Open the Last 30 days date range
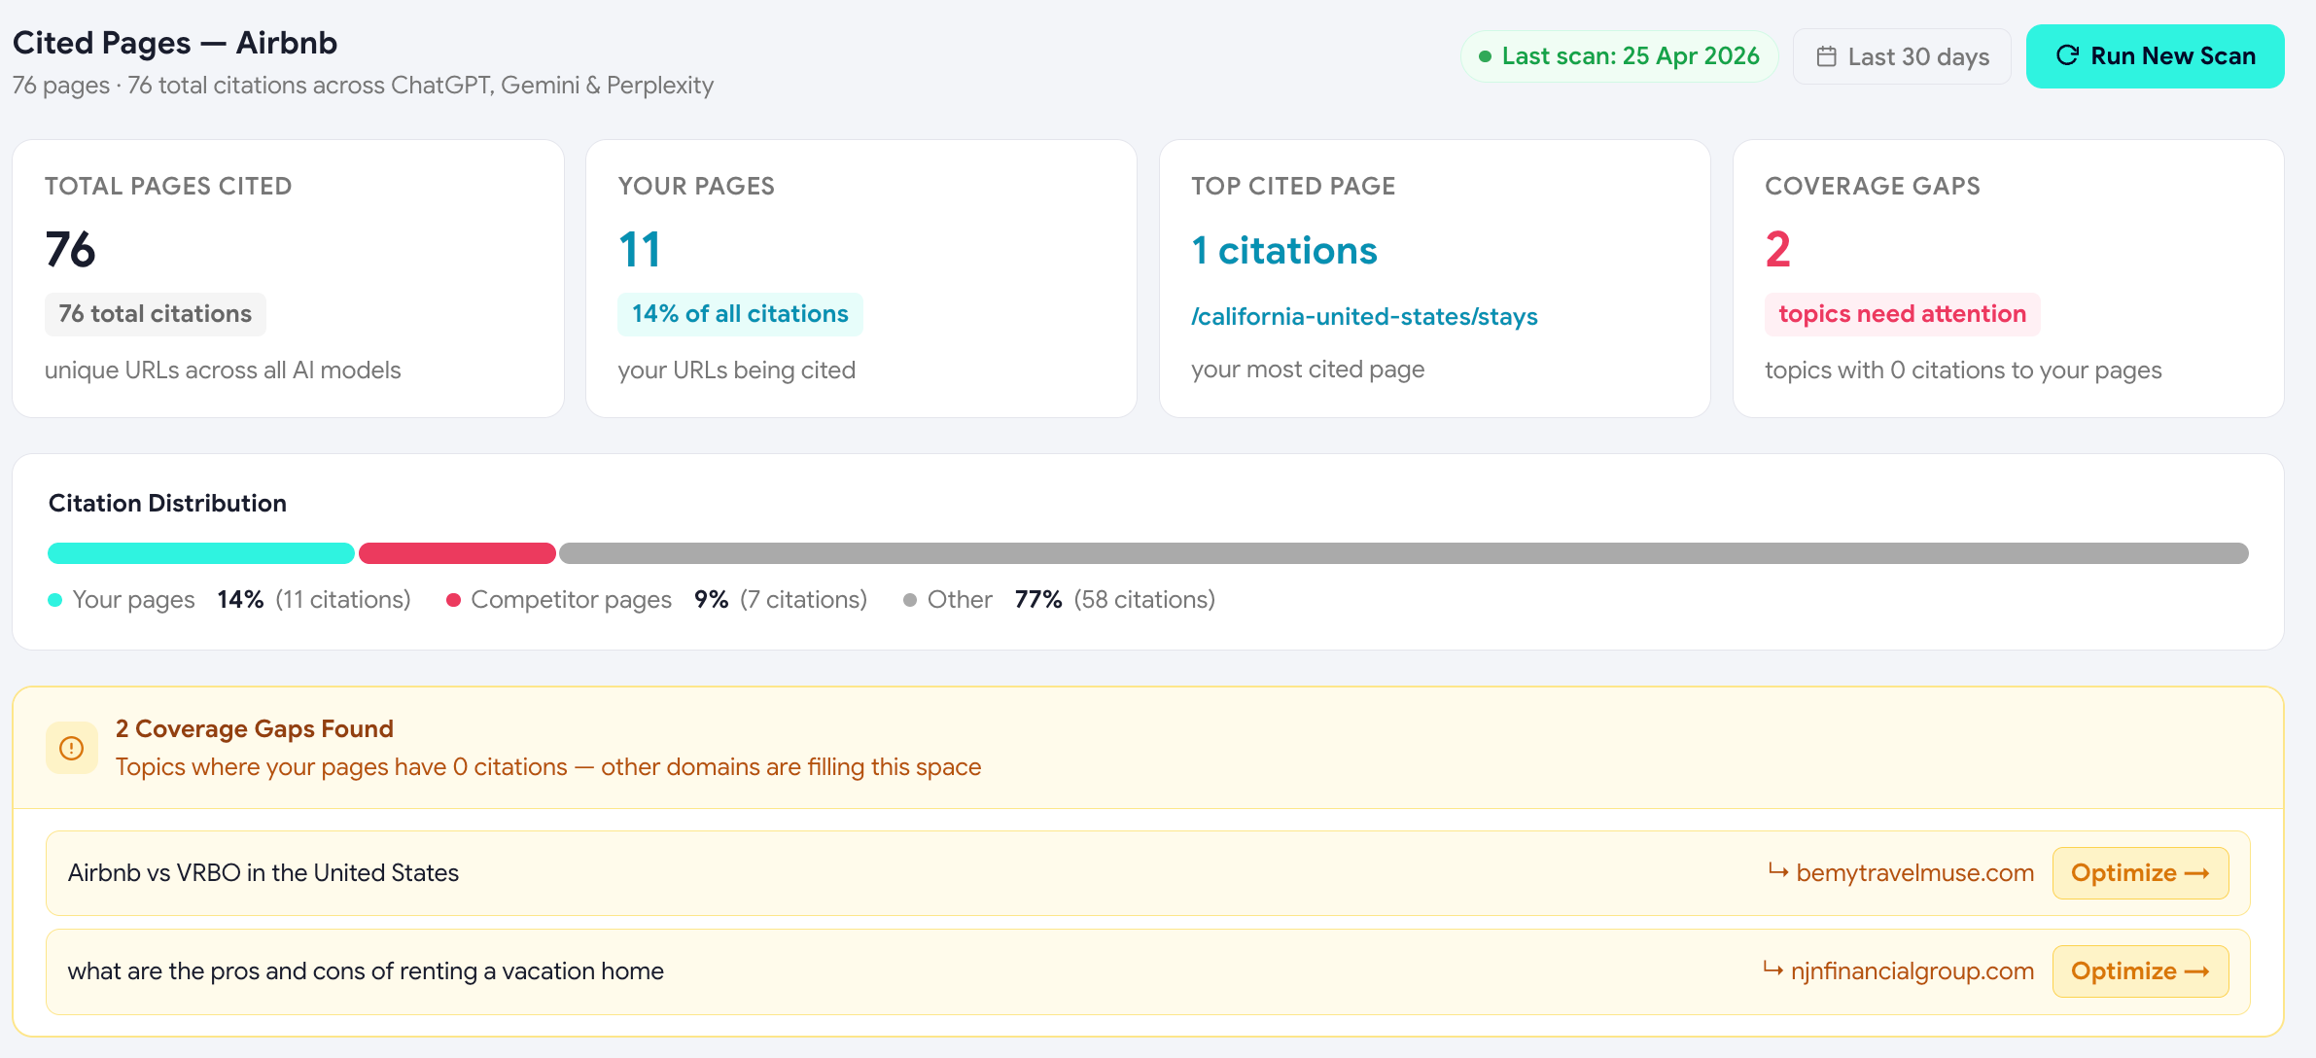 [1902, 56]
